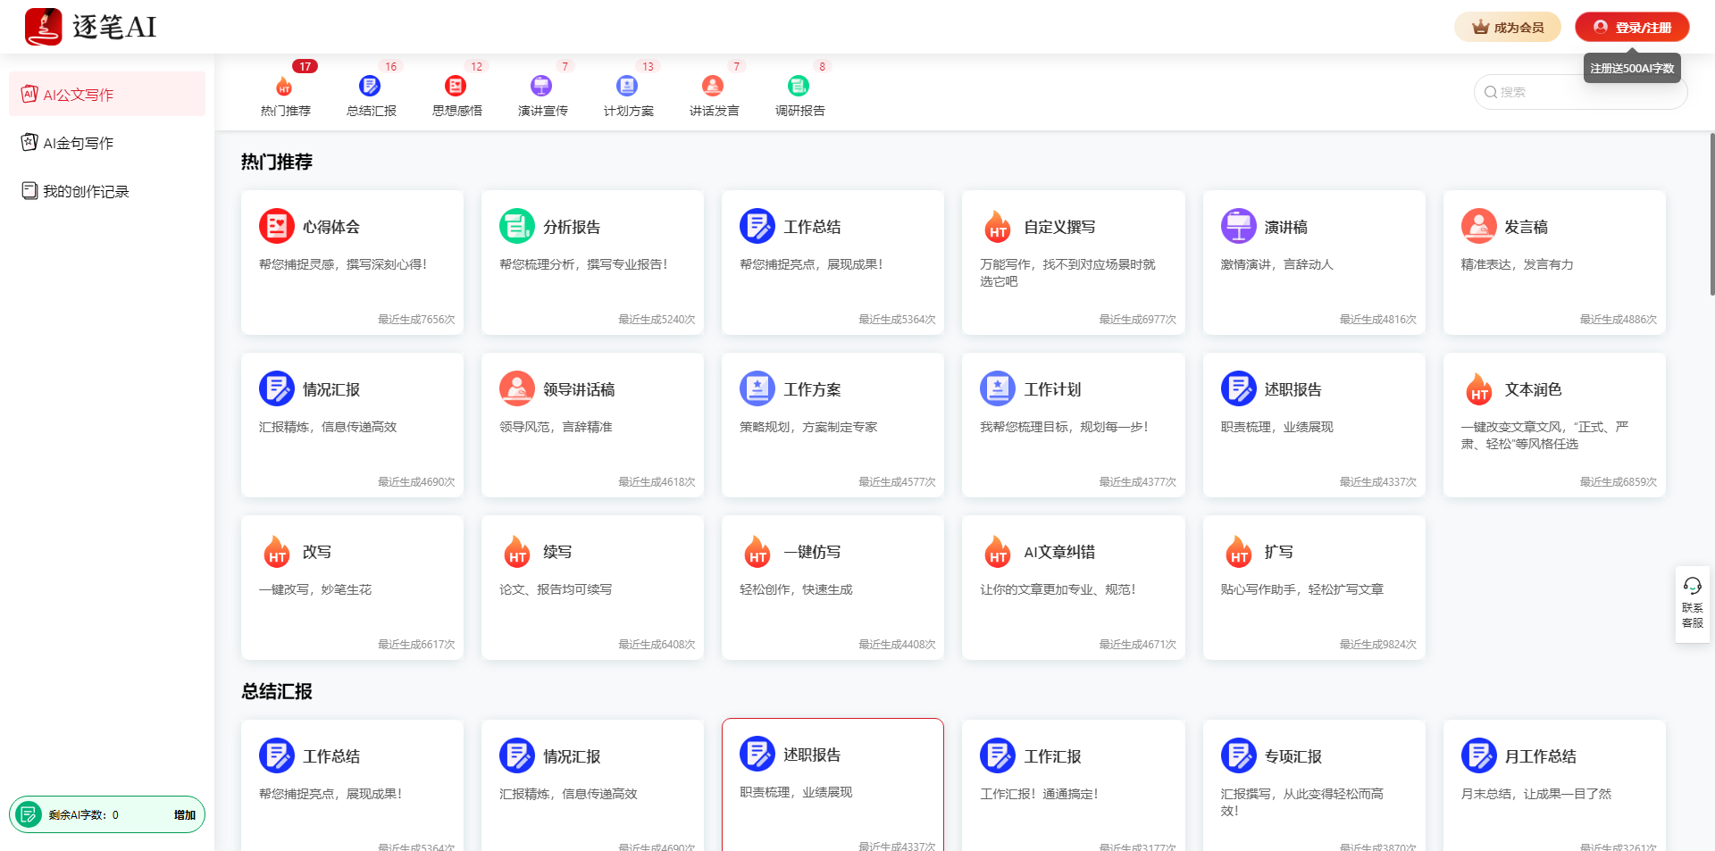Click the 续写 flame icon
Viewport: 1715px width, 851px height.
click(x=517, y=551)
